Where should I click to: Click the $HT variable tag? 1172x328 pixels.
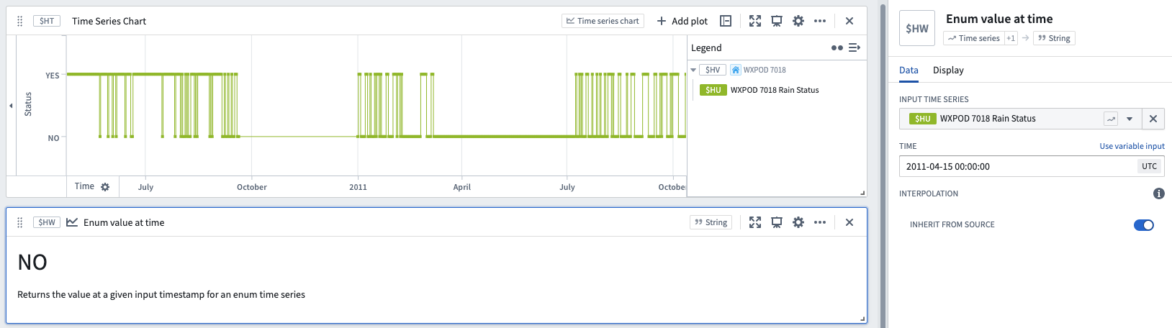pos(47,21)
